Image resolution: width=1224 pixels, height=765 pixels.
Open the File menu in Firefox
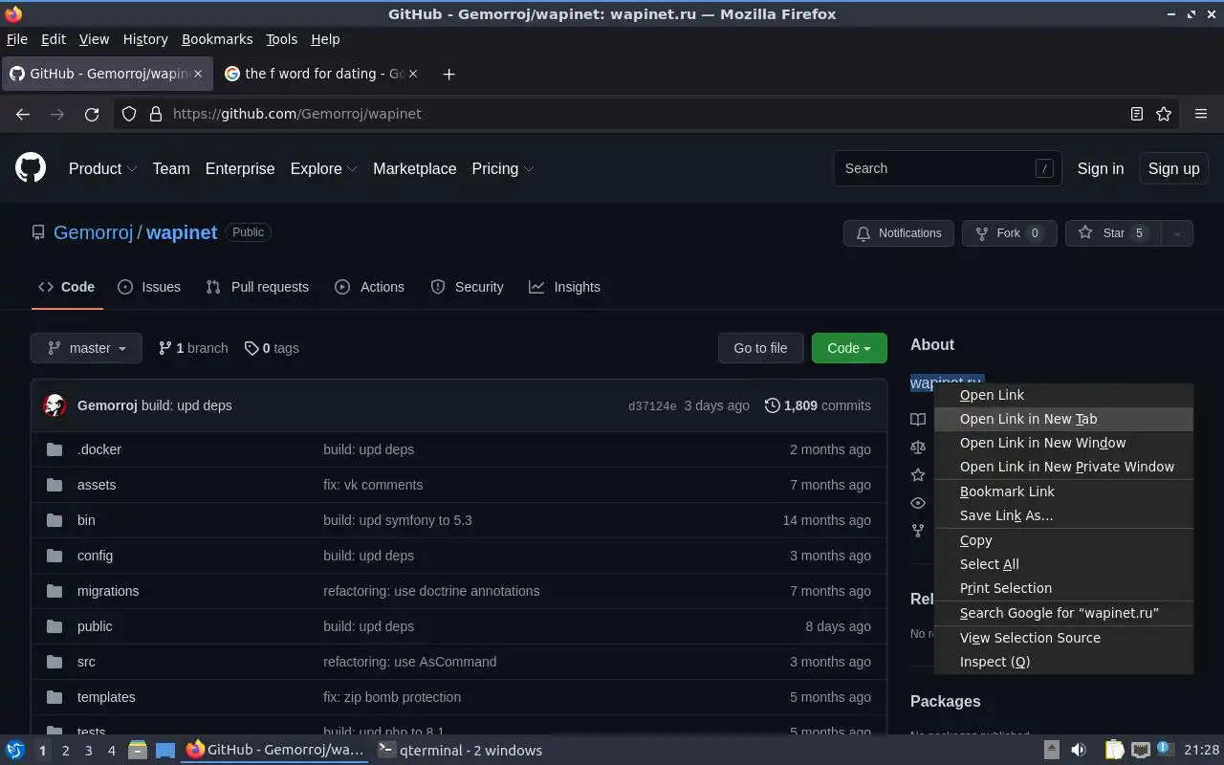tap(17, 39)
